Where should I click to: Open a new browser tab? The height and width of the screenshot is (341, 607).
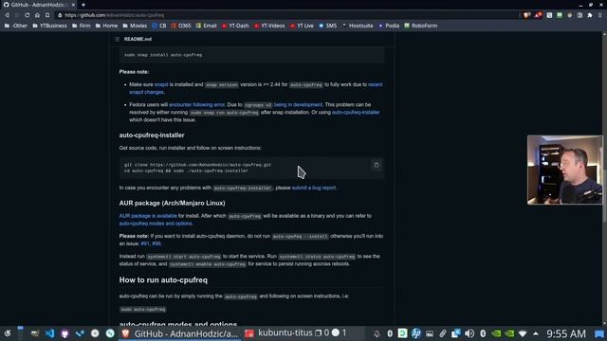[x=83, y=5]
